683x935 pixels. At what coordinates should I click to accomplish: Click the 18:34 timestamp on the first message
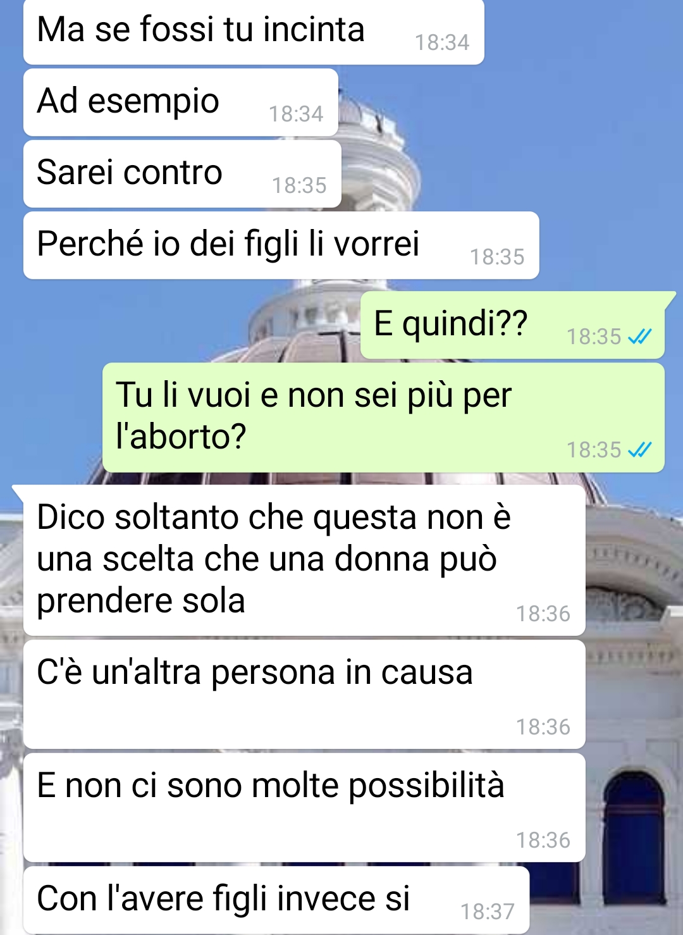442,42
